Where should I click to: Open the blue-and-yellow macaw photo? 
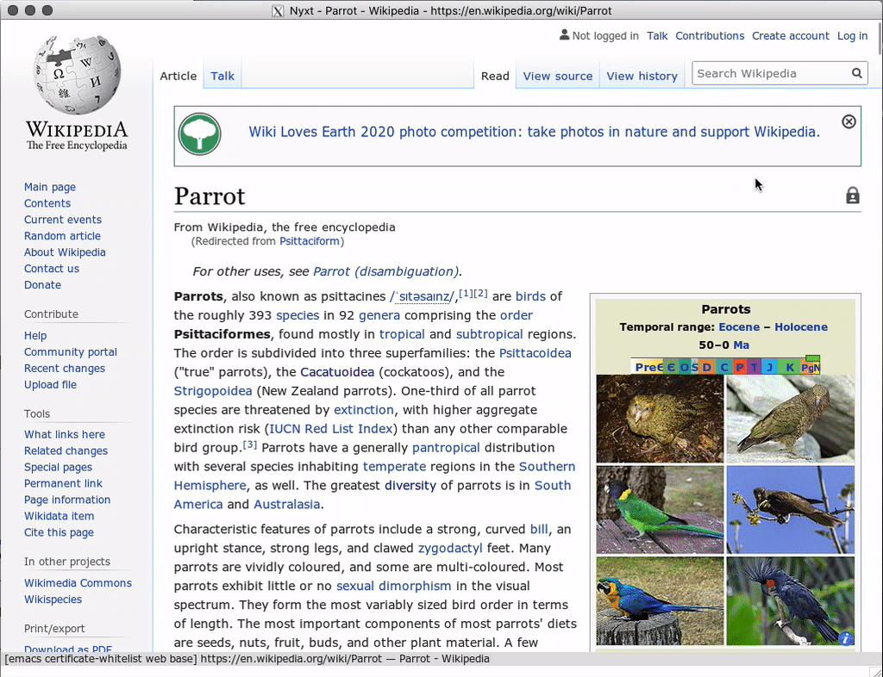660,601
